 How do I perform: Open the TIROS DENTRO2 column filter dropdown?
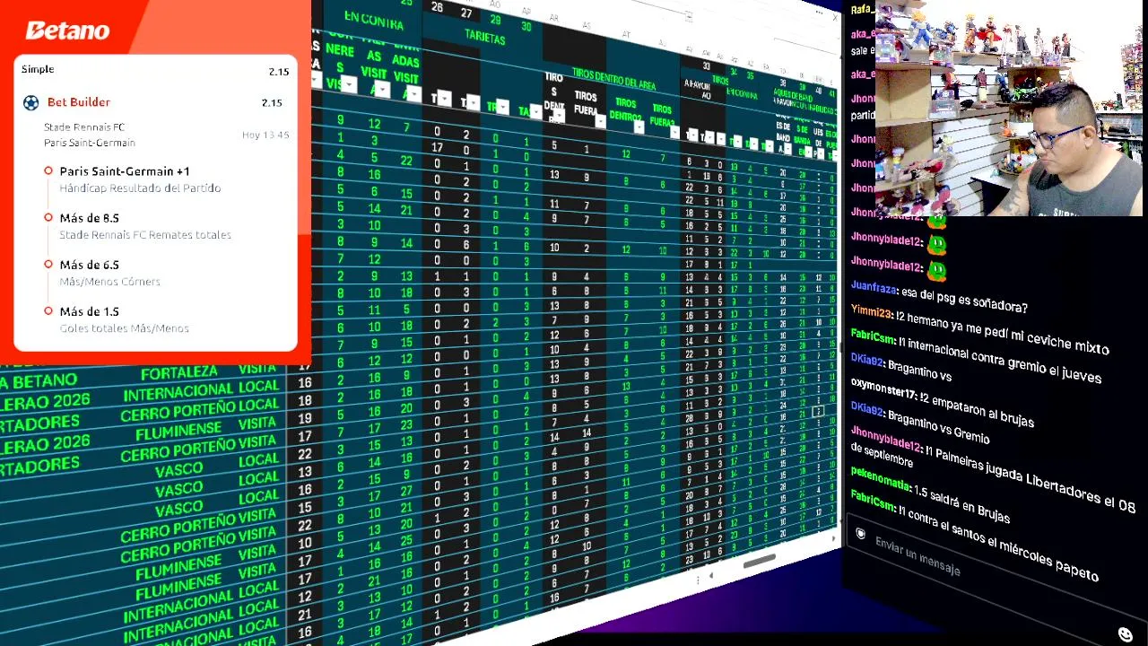tap(638, 127)
